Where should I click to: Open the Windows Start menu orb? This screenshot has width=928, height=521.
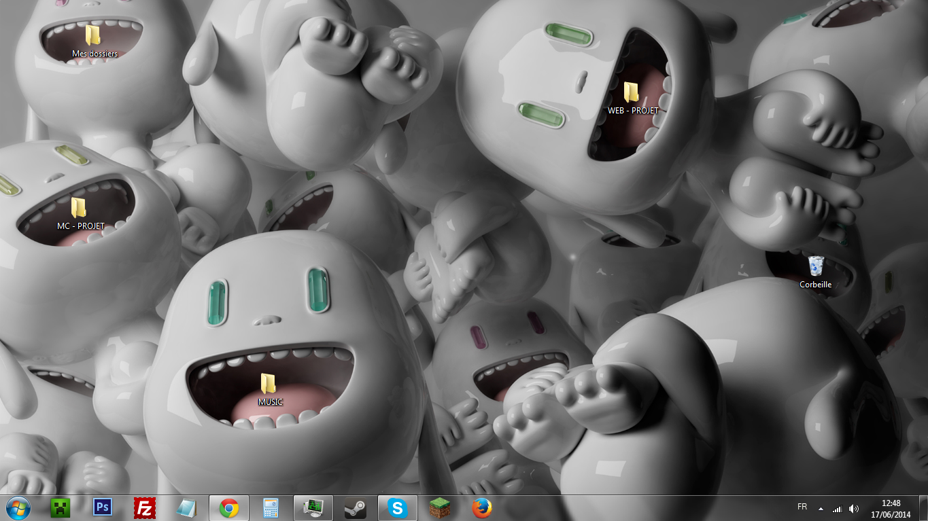coord(18,507)
